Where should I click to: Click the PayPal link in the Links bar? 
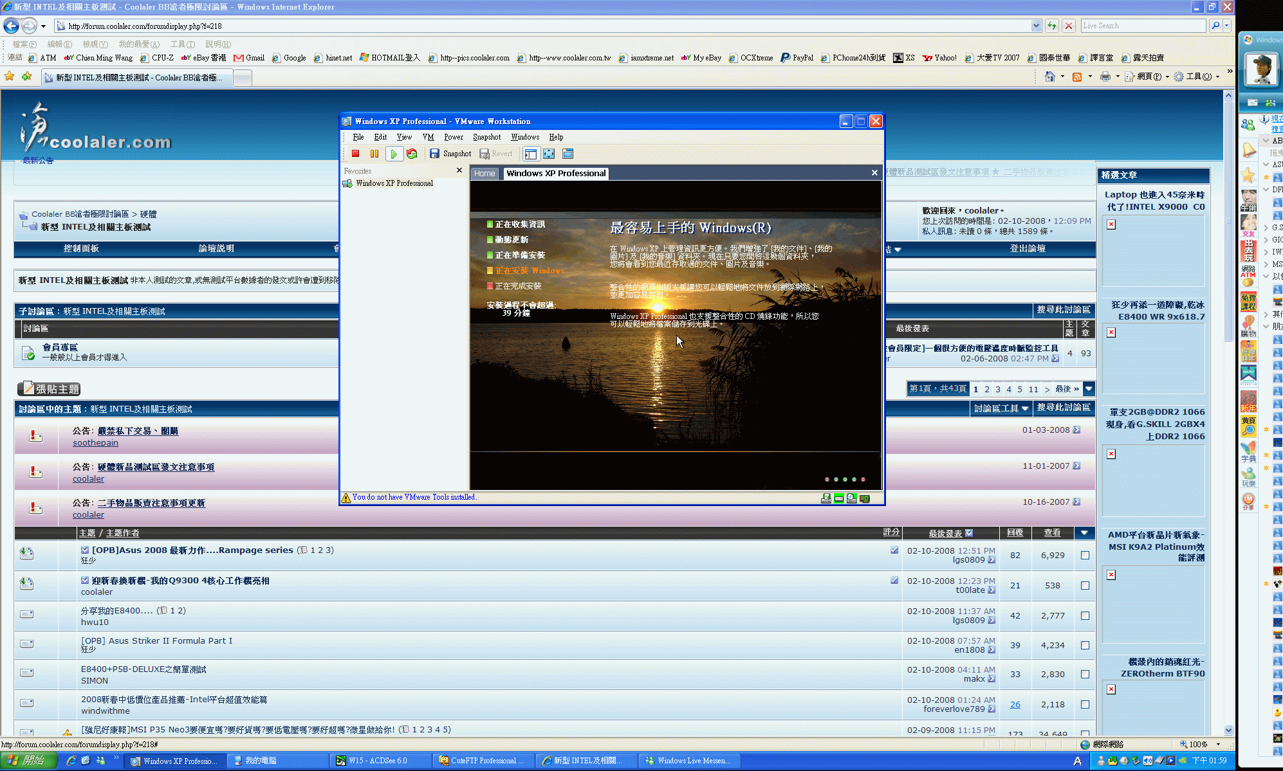click(797, 58)
